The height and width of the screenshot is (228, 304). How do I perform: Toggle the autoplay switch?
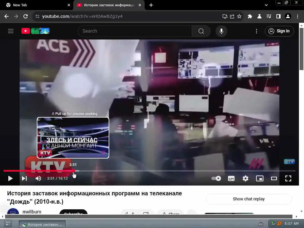216,178
